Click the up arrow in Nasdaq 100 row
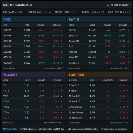133x133 pixels. click(128, 41)
